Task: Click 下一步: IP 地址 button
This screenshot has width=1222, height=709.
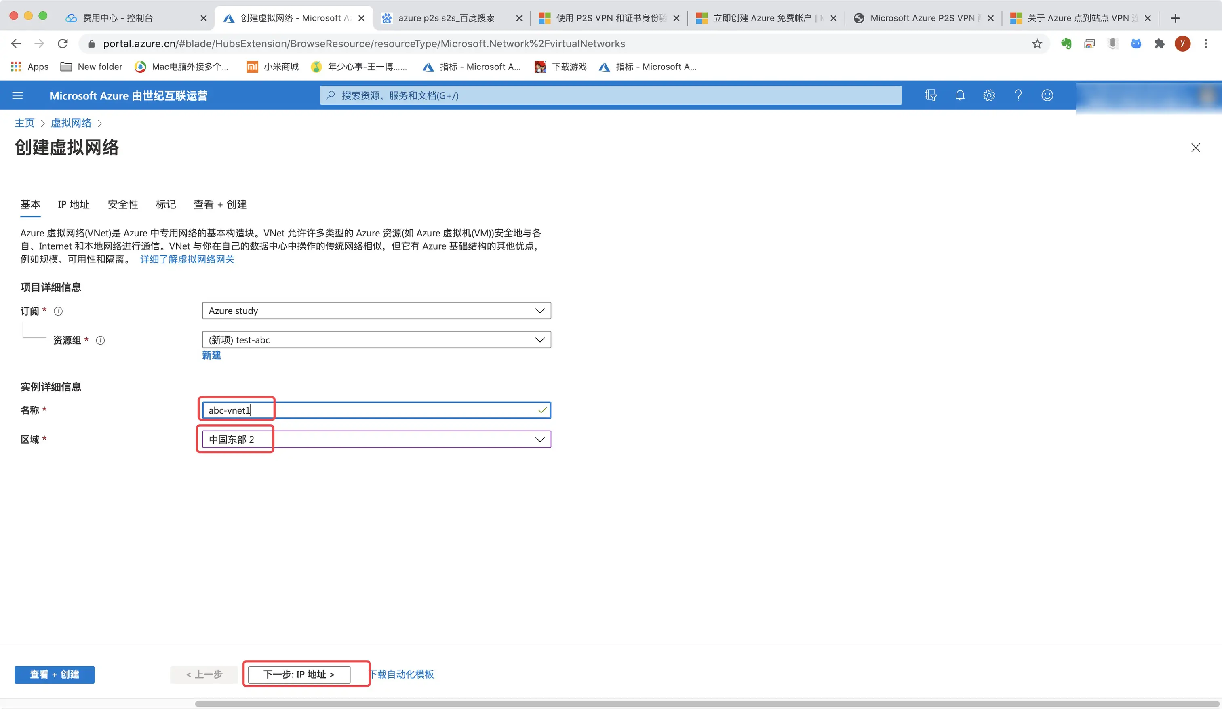Action: point(299,675)
